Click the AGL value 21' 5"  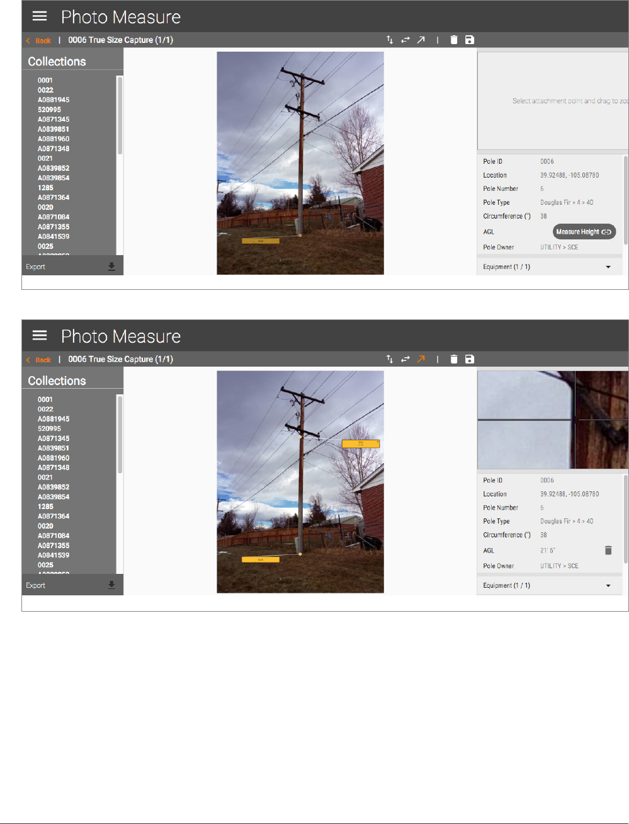[548, 551]
